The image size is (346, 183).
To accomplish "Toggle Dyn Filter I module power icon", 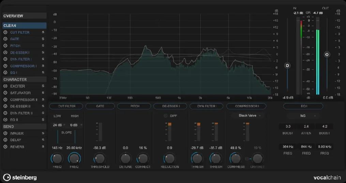I will [x=5, y=59].
